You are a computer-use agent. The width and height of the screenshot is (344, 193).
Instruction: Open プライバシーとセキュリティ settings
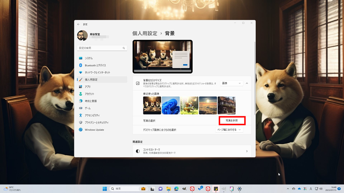(x=102, y=123)
